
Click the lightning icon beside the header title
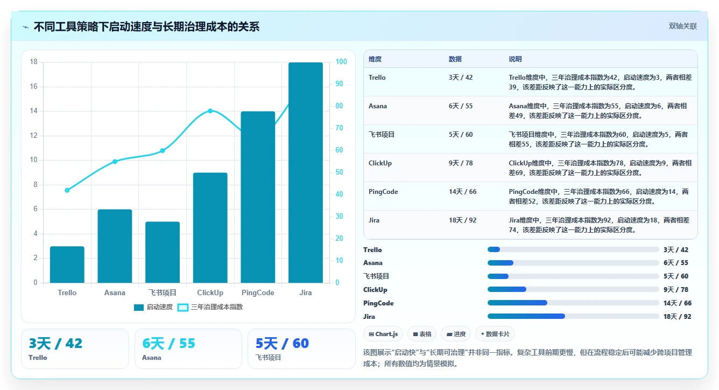(x=26, y=27)
